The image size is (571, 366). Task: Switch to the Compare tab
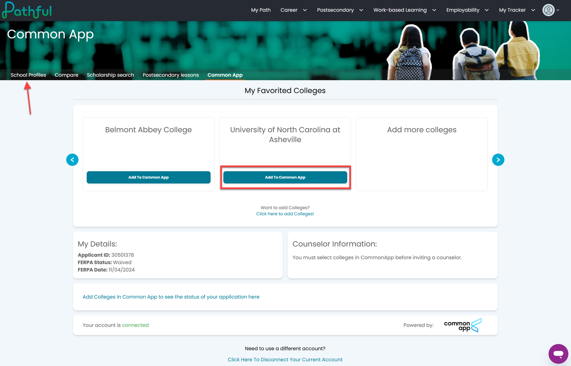67,75
